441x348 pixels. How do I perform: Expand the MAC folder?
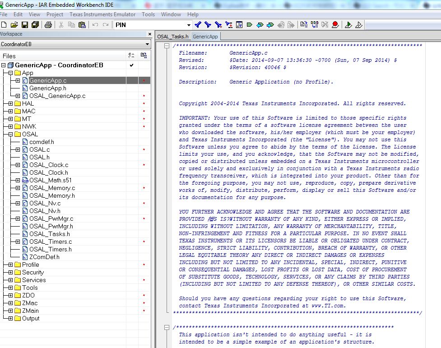(x=10, y=111)
